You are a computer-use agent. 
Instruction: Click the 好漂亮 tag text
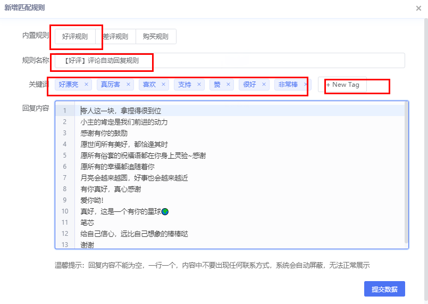coord(69,85)
